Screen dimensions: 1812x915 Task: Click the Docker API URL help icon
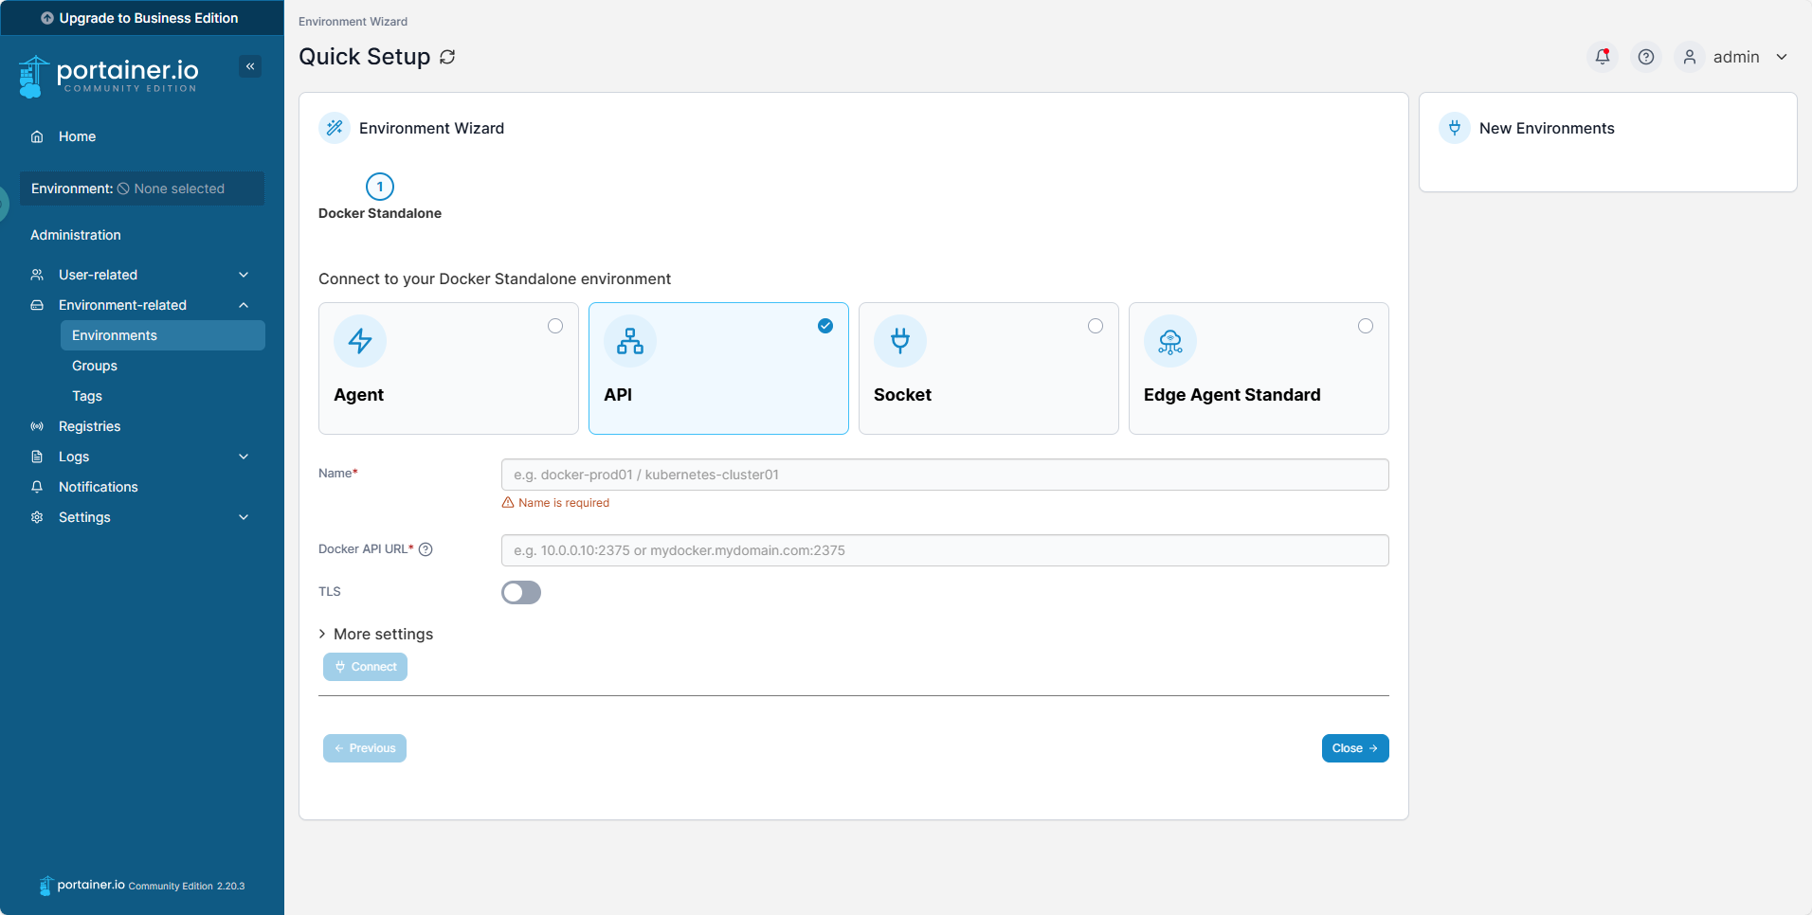tap(426, 549)
